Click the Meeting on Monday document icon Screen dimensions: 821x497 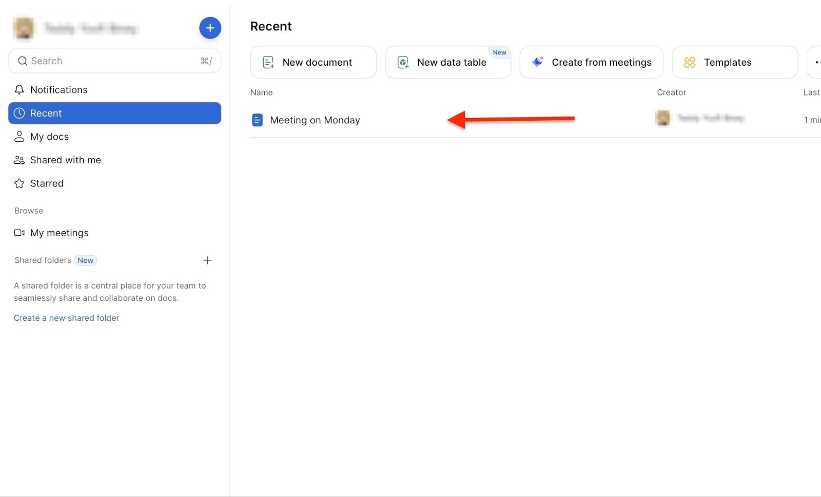coord(257,120)
